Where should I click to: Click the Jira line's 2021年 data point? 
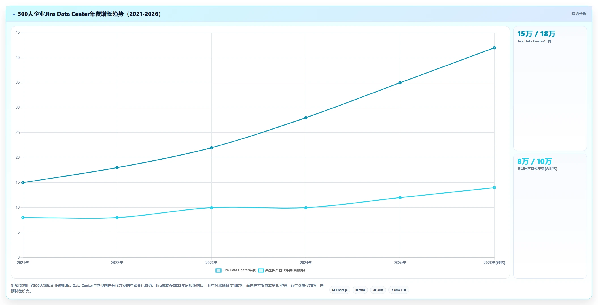coord(23,183)
